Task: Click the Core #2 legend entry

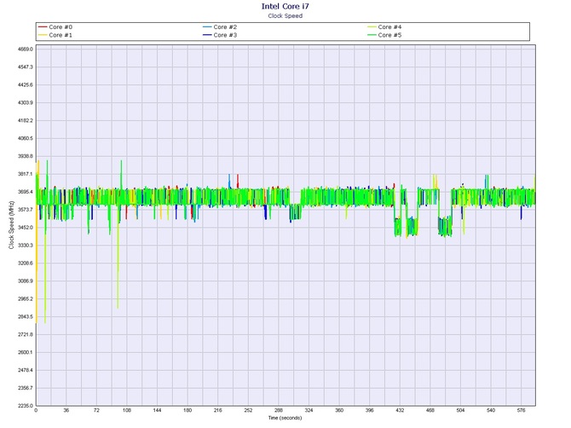Action: pyautogui.click(x=220, y=27)
